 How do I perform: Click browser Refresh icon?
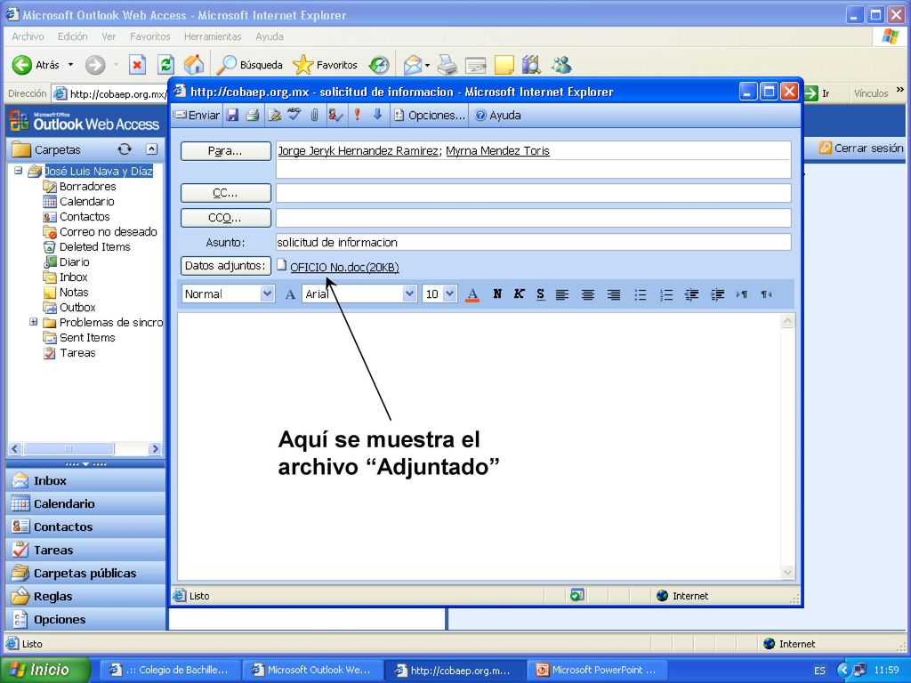click(166, 64)
